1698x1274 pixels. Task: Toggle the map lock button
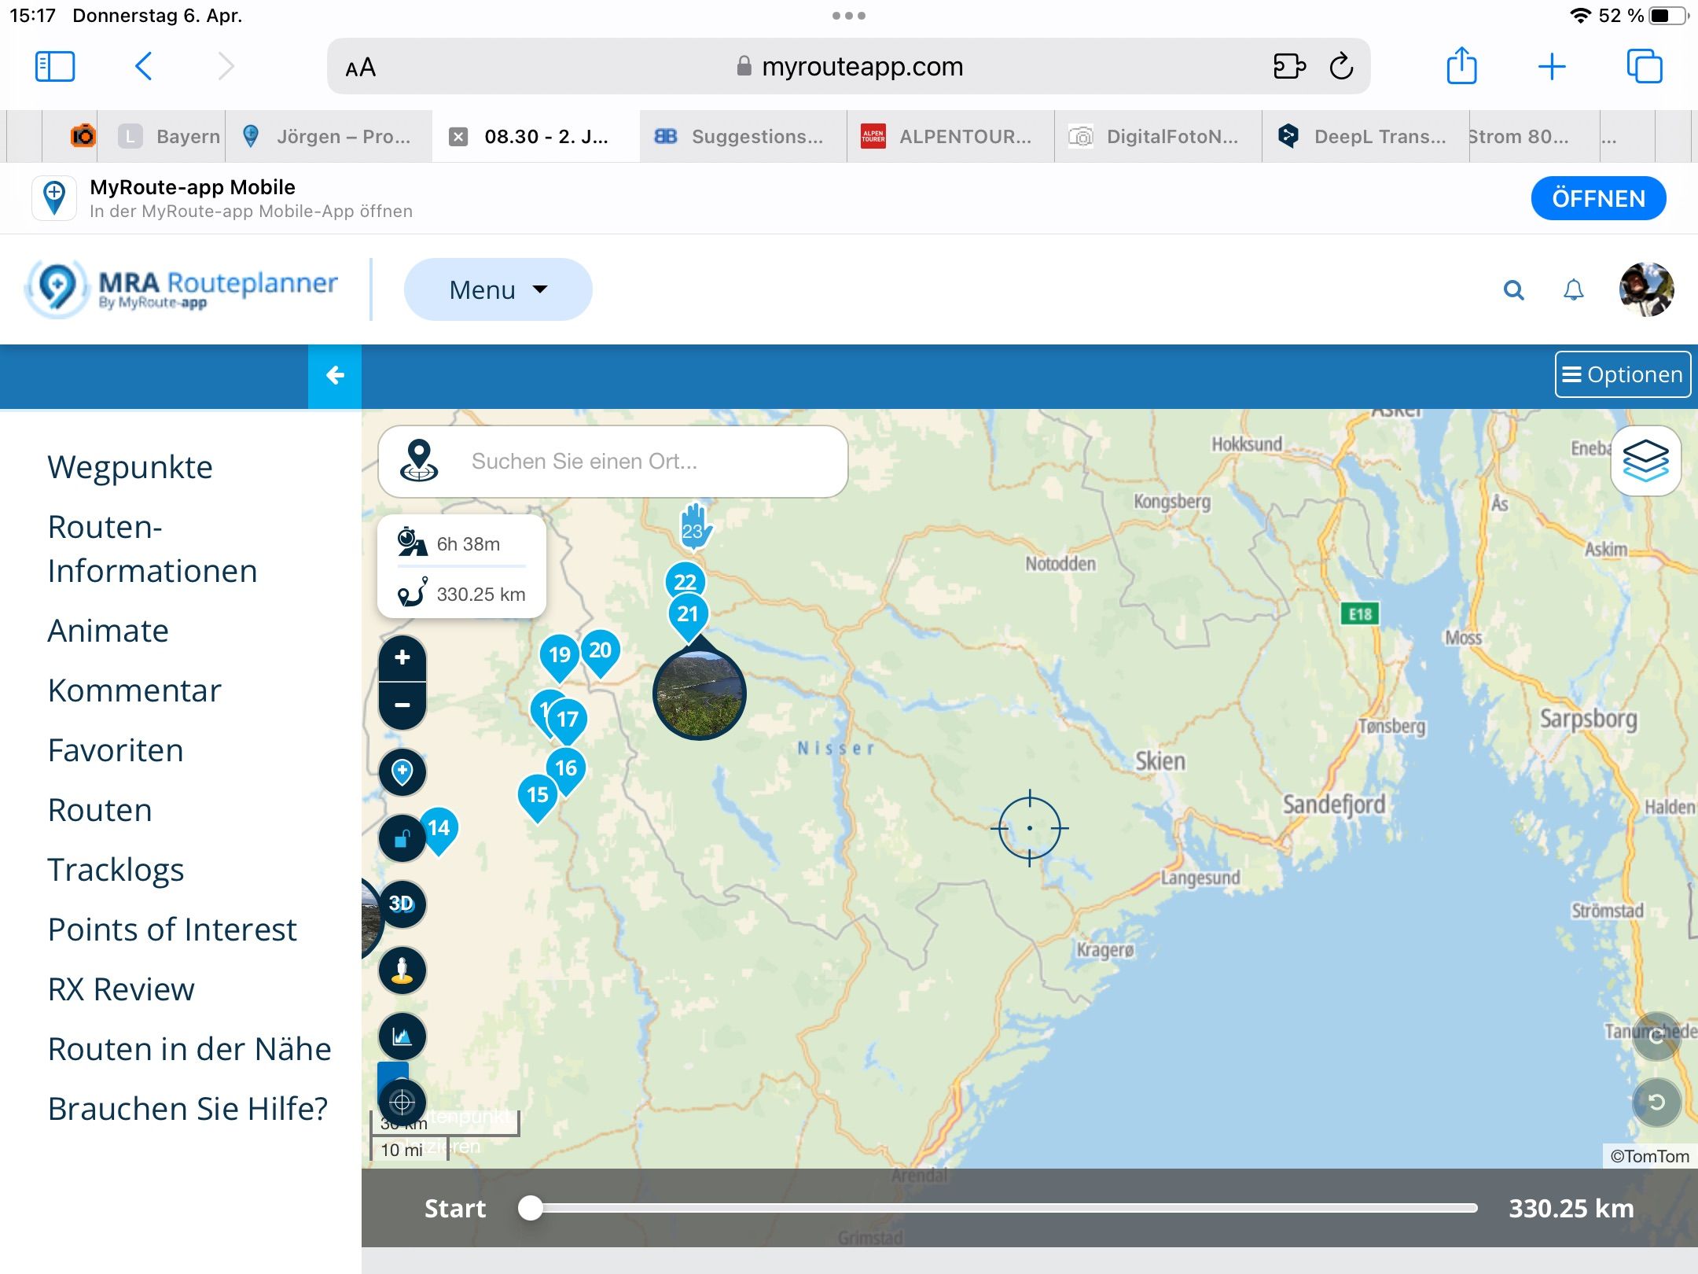pyautogui.click(x=401, y=838)
